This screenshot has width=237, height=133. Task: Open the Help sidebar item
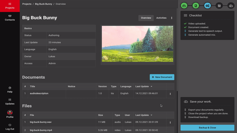pos(10,90)
